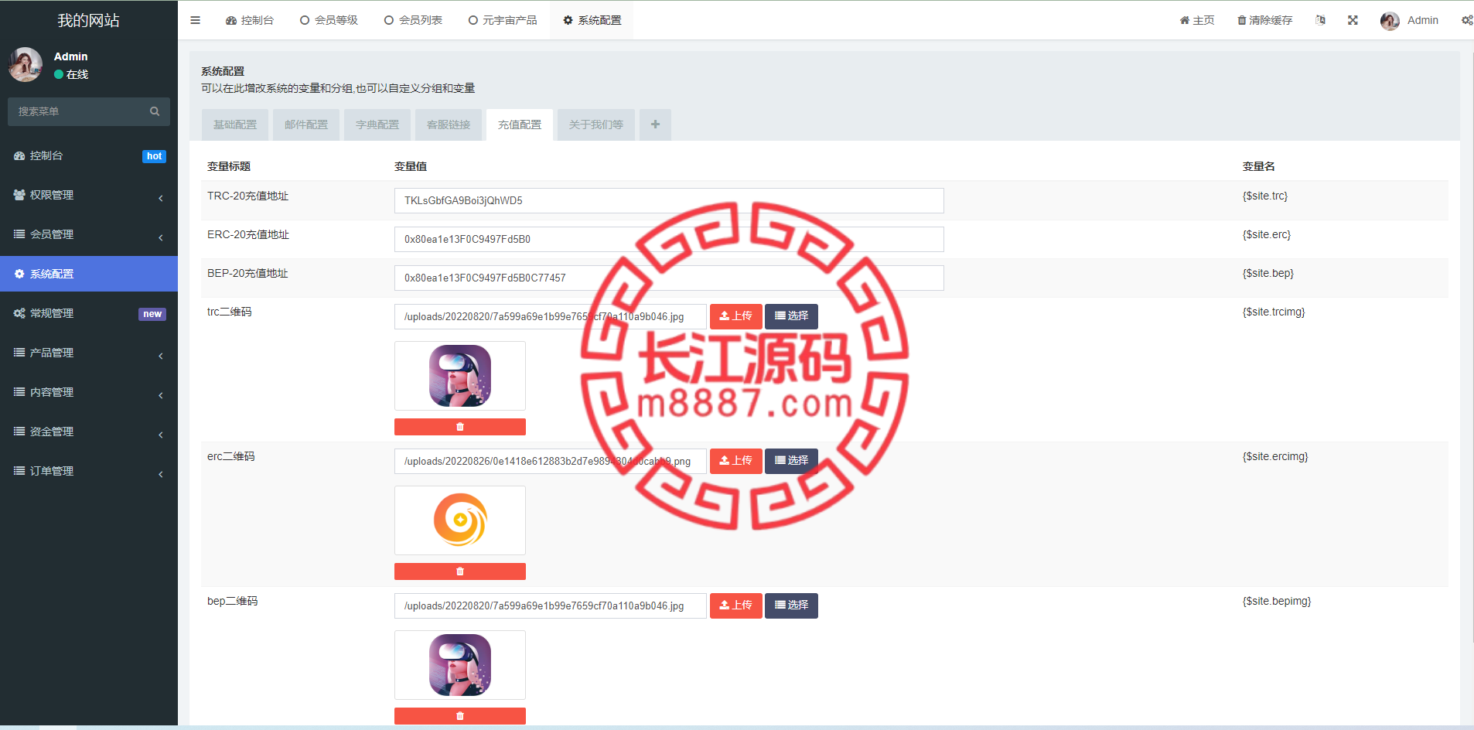This screenshot has width=1474, height=730.
Task: Delete the trc QR code image
Action: pos(460,427)
